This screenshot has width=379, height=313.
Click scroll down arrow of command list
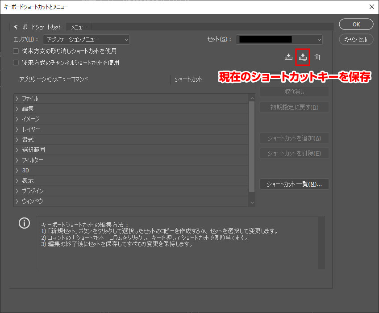point(252,203)
